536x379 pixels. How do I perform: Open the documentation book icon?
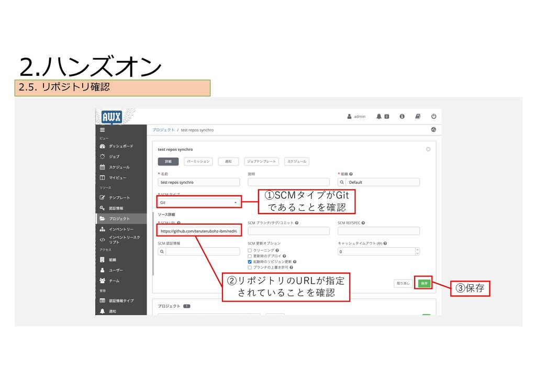click(418, 117)
